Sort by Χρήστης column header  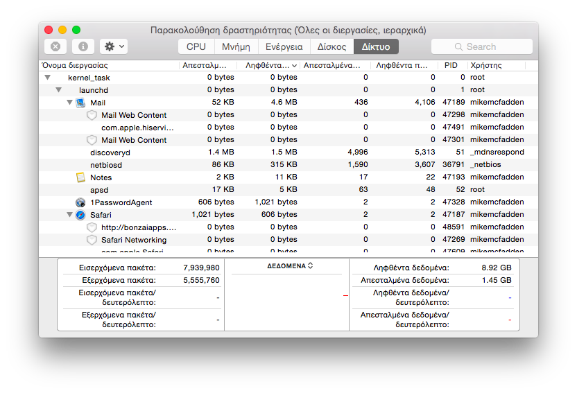coord(496,65)
